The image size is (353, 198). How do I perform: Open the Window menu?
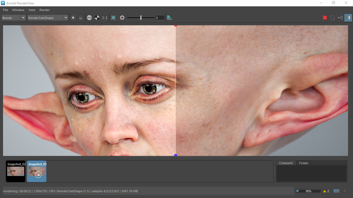coord(18,10)
